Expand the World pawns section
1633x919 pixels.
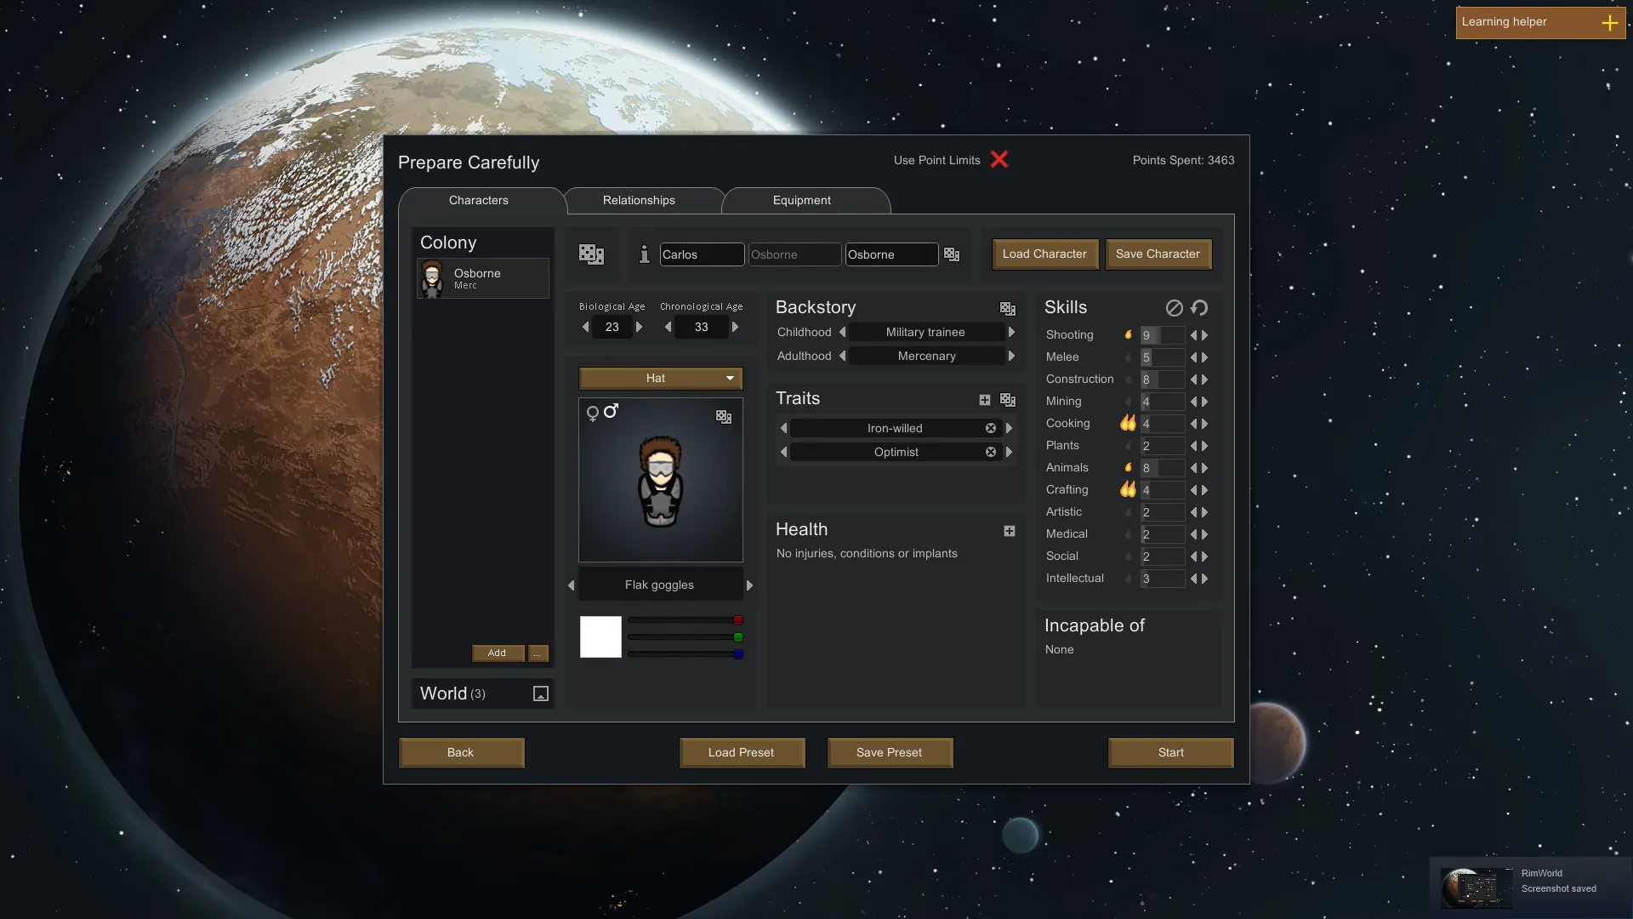541,694
